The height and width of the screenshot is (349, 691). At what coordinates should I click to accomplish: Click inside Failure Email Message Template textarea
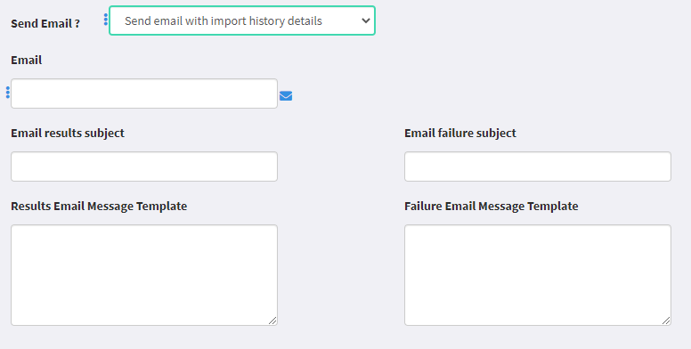(x=538, y=275)
